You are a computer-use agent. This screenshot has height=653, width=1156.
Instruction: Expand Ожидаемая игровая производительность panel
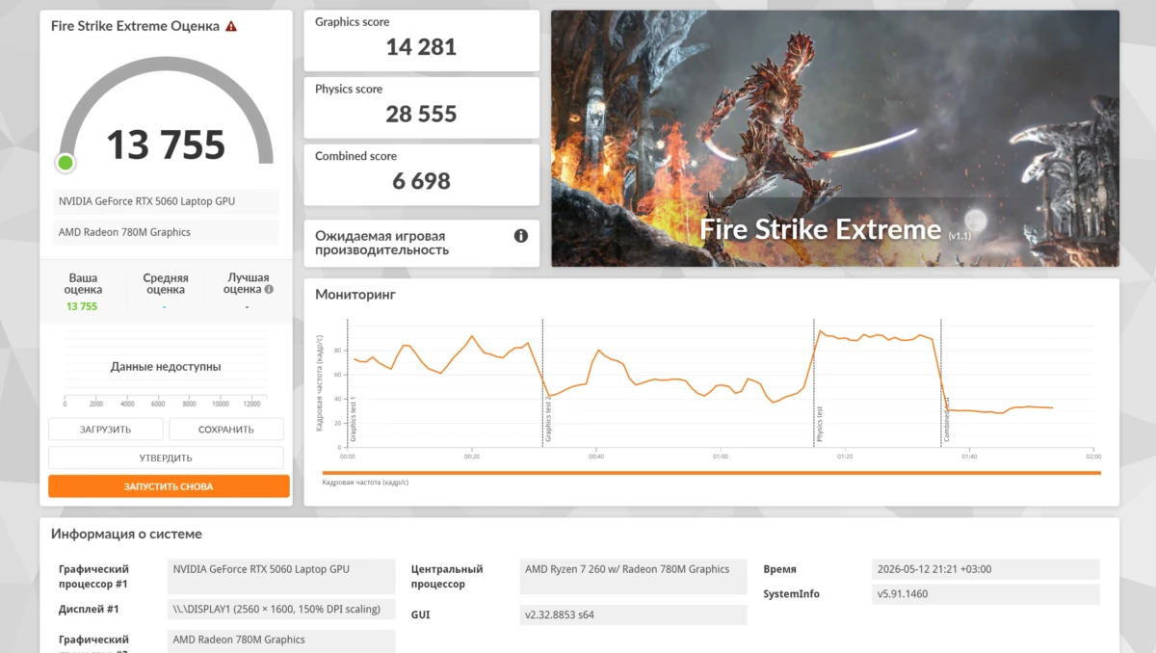(422, 243)
